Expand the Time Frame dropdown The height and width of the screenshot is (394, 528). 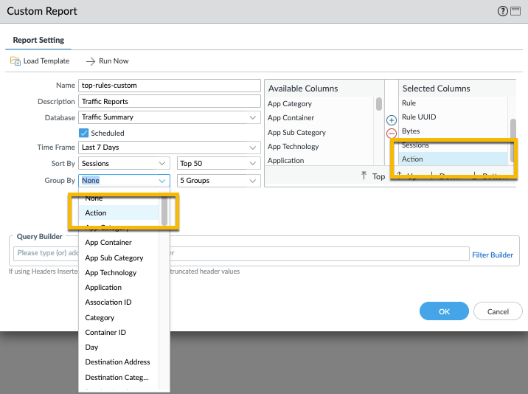pos(170,148)
